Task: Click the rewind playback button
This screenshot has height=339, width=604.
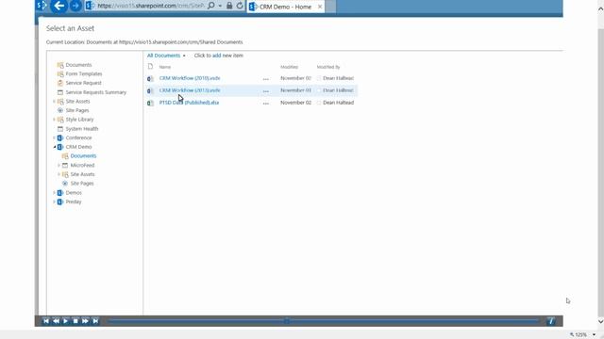Action: (56, 321)
